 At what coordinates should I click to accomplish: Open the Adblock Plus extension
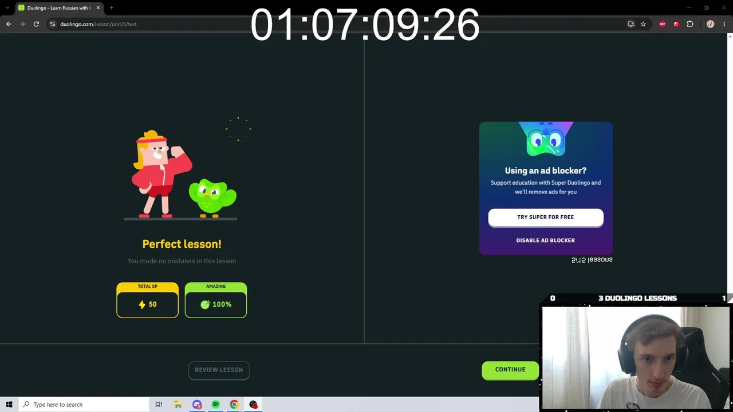[x=663, y=24]
